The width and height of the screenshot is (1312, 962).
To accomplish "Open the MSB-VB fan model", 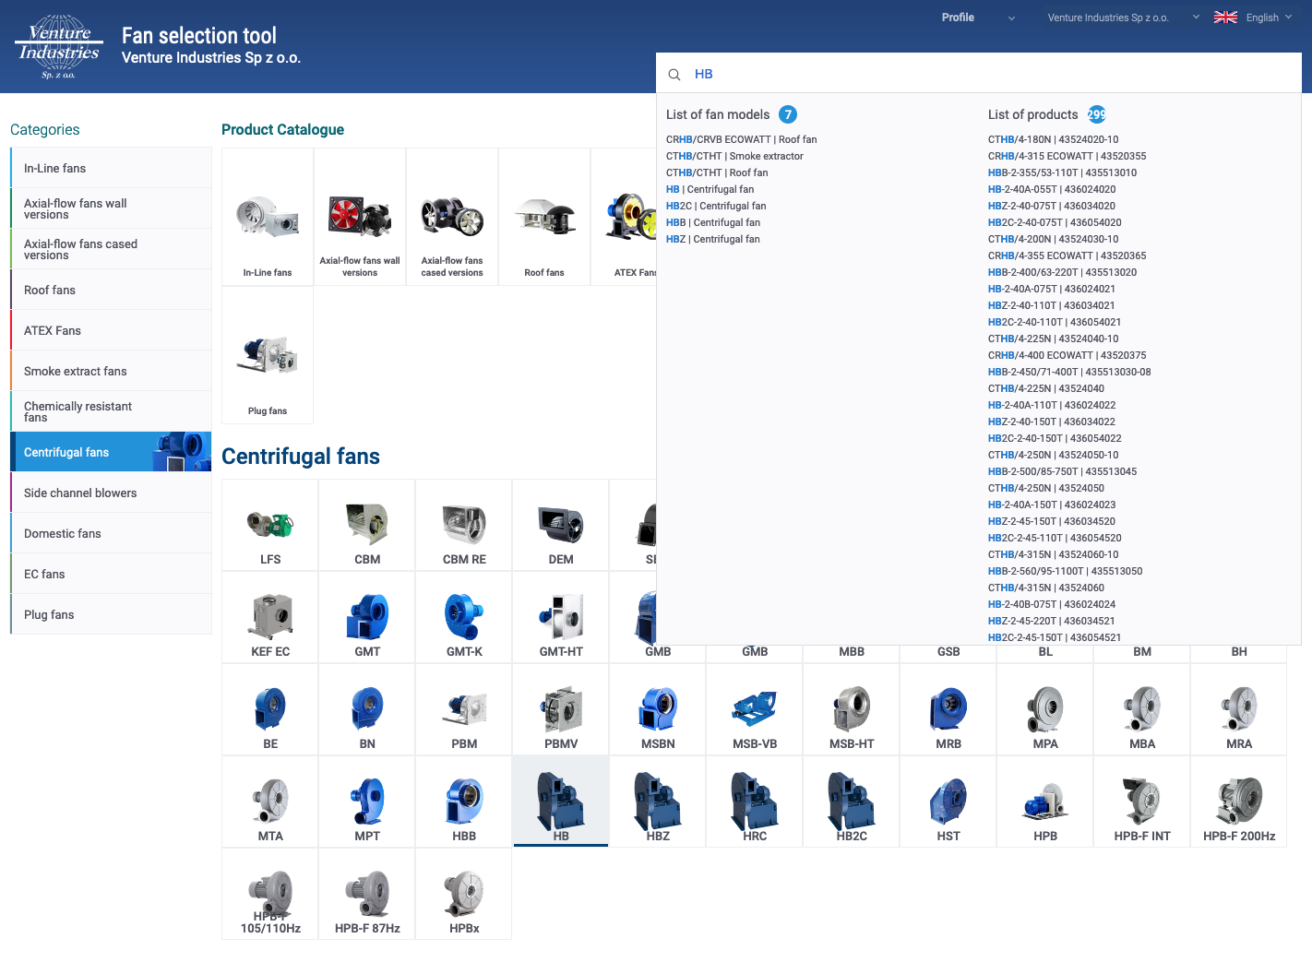I will pyautogui.click(x=755, y=709).
